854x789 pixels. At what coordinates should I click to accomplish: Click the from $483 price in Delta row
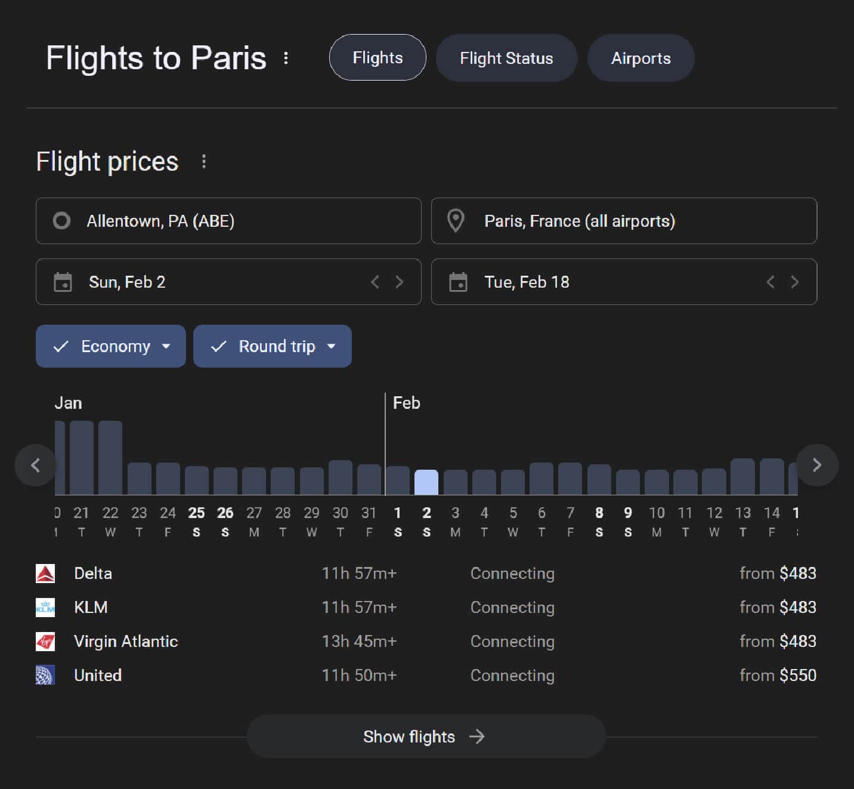click(778, 574)
